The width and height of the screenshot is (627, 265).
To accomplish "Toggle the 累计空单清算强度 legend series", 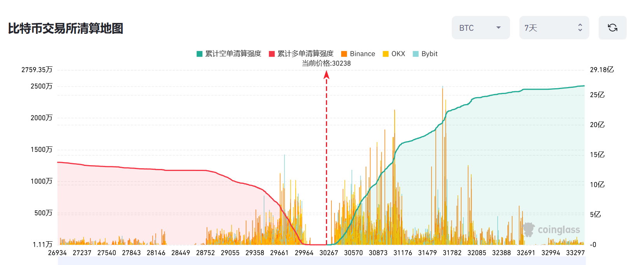I will click(x=229, y=54).
